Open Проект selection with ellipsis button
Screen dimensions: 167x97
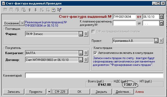[x=156, y=41]
